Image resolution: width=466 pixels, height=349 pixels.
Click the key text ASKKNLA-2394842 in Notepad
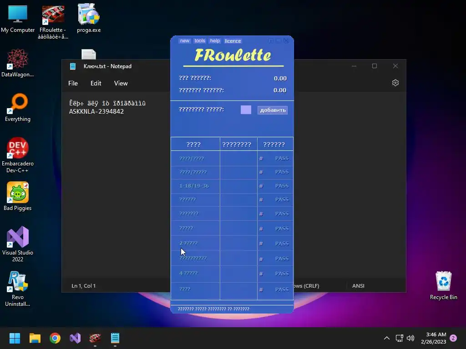click(96, 112)
